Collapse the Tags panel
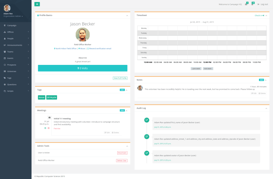273x179 pixels. point(126,90)
